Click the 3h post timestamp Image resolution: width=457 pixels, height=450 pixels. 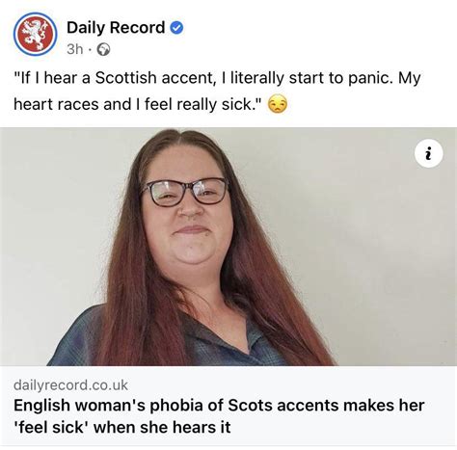(x=74, y=49)
